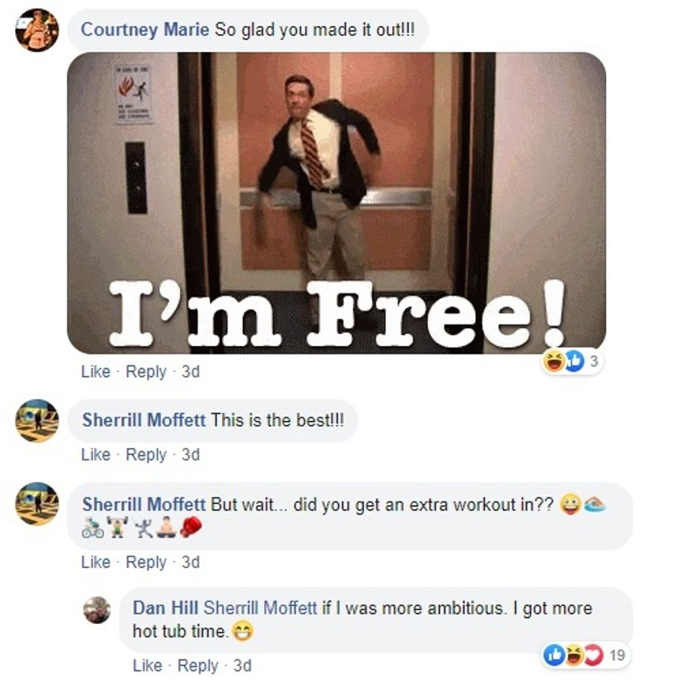
Task: View the 19 reactions on Dan Hill's reply
Action: [x=585, y=654]
